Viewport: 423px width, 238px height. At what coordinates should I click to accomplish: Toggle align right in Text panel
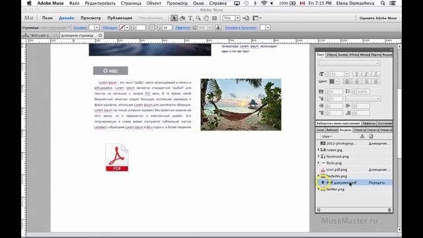(366, 81)
